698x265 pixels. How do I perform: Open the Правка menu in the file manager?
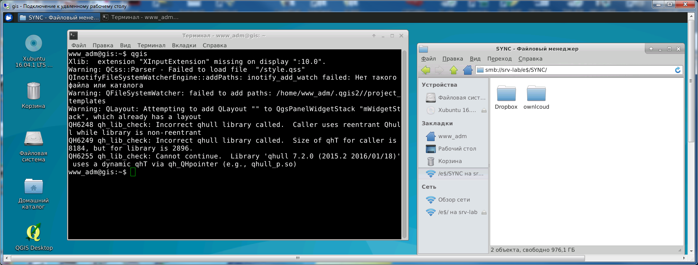[453, 58]
